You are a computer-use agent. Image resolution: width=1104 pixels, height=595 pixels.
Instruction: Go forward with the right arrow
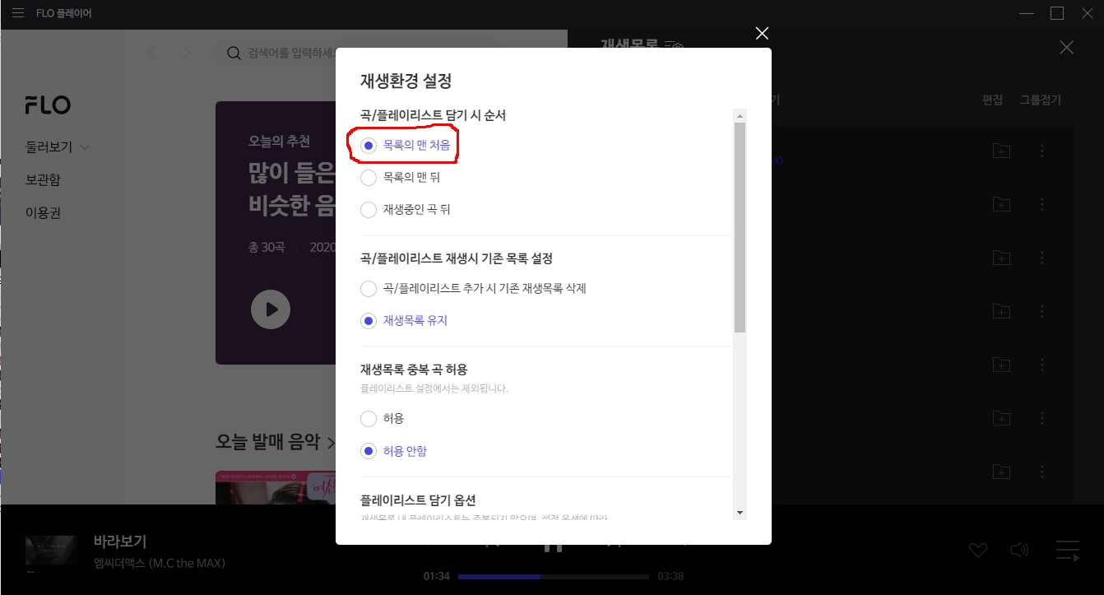(x=186, y=53)
